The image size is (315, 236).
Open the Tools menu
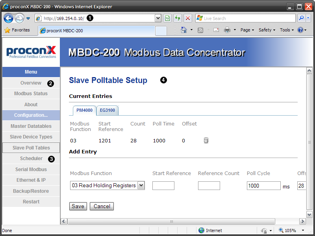pyautogui.click(x=287, y=30)
